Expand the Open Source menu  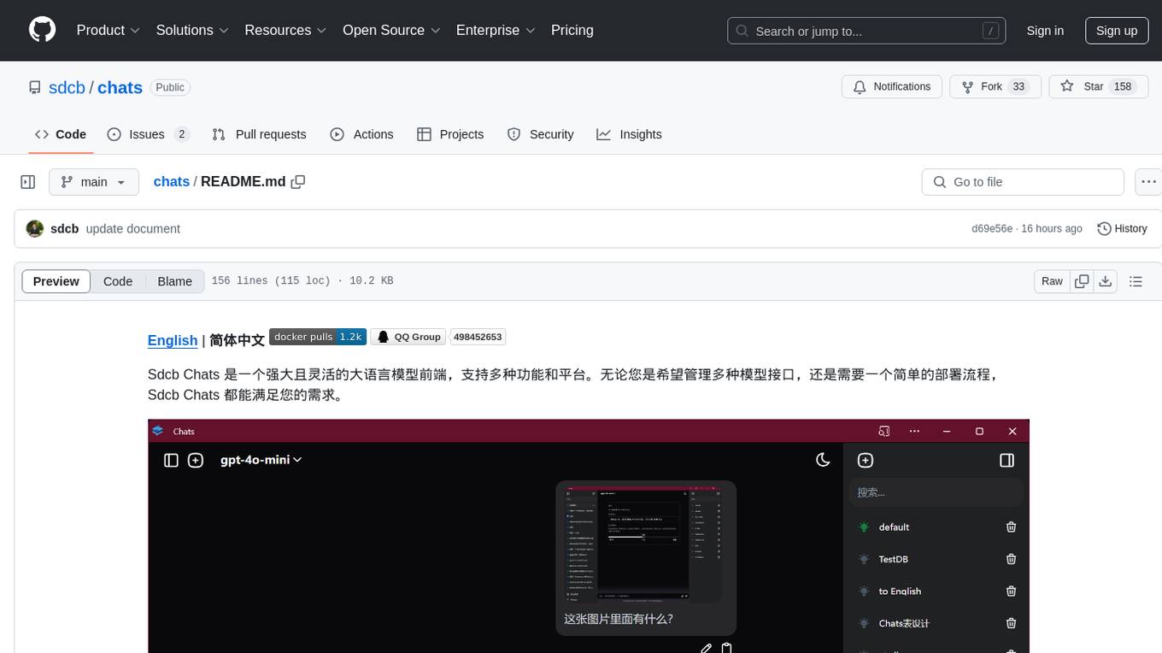pyautogui.click(x=391, y=30)
